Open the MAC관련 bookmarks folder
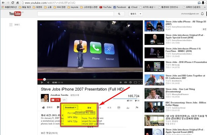This screenshot has width=207, height=135. (x=59, y=7)
